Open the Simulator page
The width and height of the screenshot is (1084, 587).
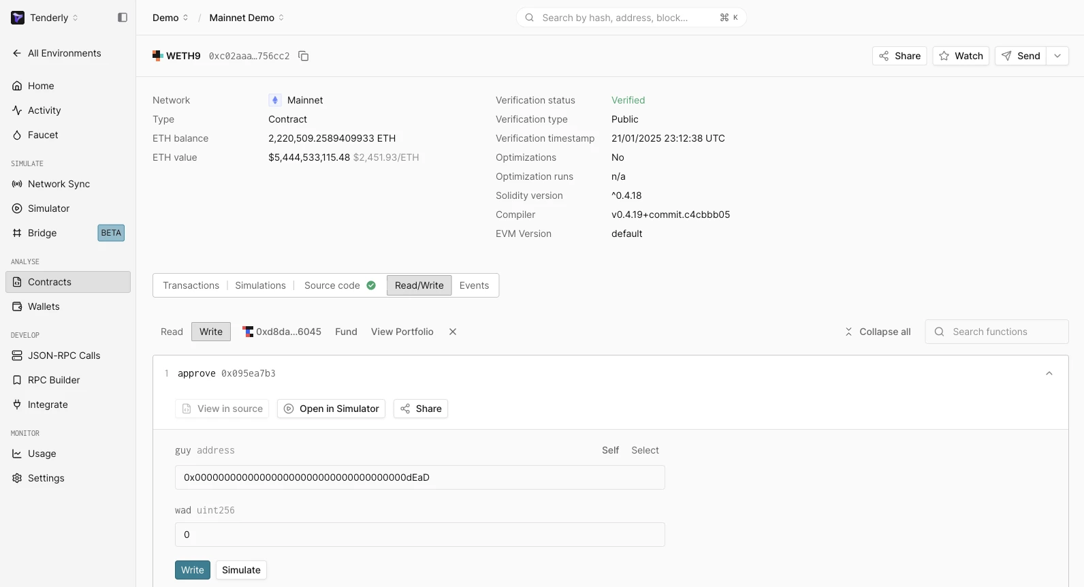click(x=68, y=208)
